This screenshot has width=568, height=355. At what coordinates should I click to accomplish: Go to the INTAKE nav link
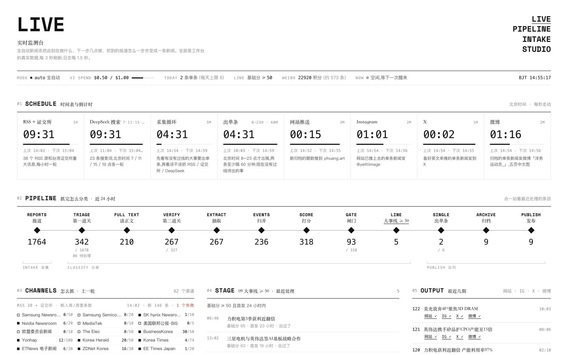[536, 39]
